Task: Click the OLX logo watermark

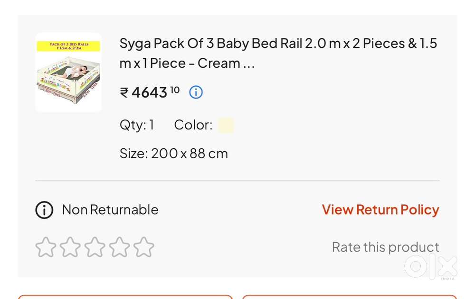Action: coord(431,267)
